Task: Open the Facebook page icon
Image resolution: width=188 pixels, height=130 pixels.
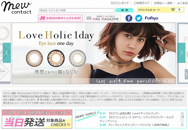Action: click(x=129, y=18)
